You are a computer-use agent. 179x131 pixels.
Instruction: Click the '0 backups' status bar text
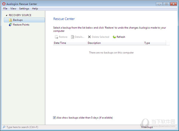click(x=147, y=127)
